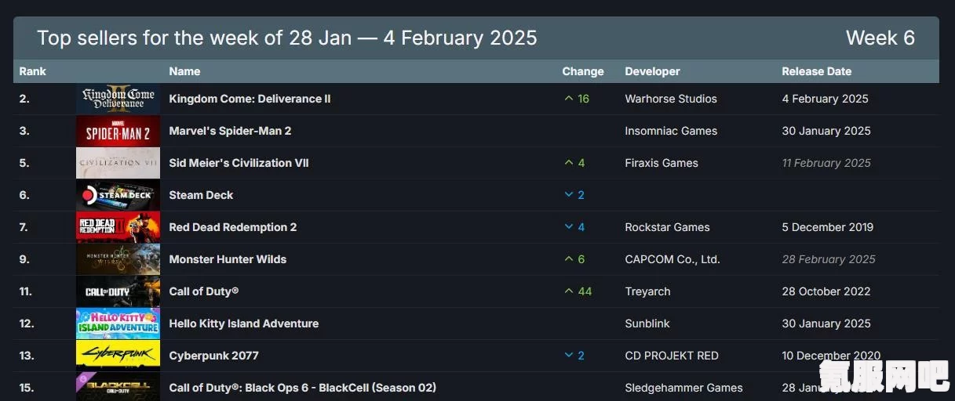Open Red Dead Redemption 2 name link

(x=233, y=227)
